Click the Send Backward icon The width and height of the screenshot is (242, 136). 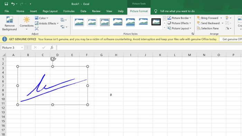coord(199,23)
